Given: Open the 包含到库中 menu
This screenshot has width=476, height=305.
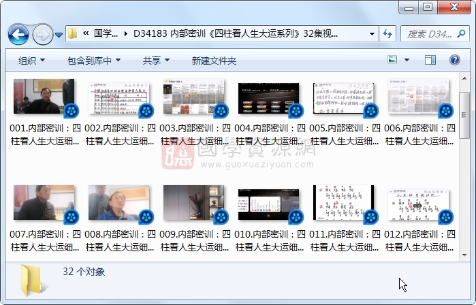Looking at the screenshot, I should [x=94, y=61].
